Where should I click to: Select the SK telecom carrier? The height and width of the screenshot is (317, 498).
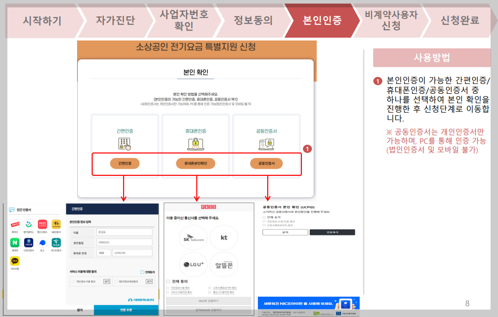click(x=194, y=238)
